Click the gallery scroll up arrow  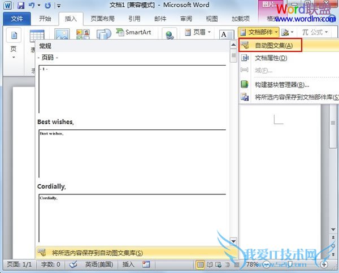pos(233,45)
